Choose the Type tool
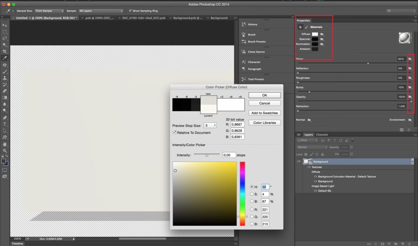This screenshot has width=418, height=246. (5, 124)
